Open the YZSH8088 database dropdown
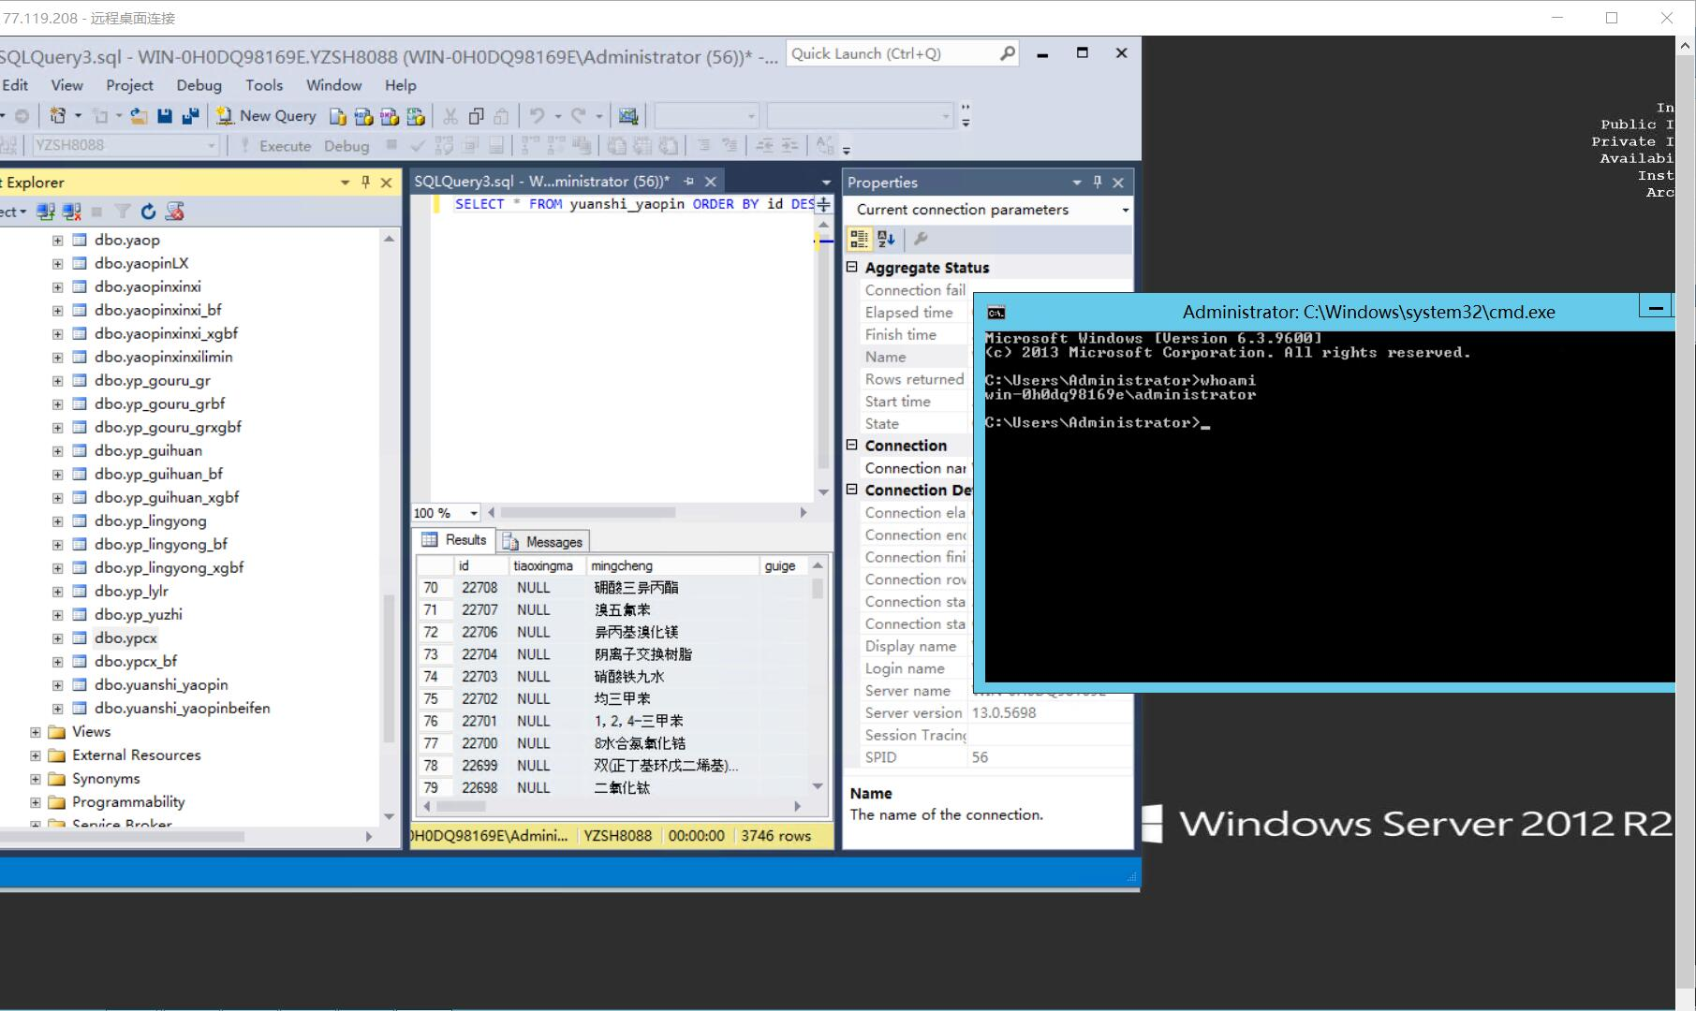This screenshot has width=1696, height=1011. click(x=212, y=145)
